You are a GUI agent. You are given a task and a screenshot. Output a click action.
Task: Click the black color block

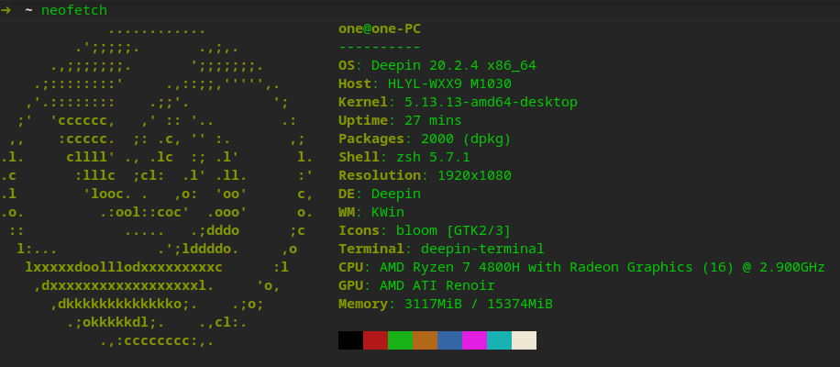(350, 340)
